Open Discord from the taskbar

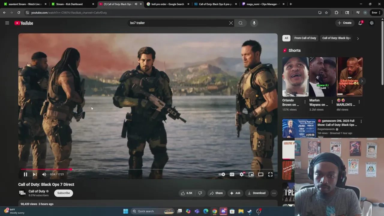click(223, 211)
